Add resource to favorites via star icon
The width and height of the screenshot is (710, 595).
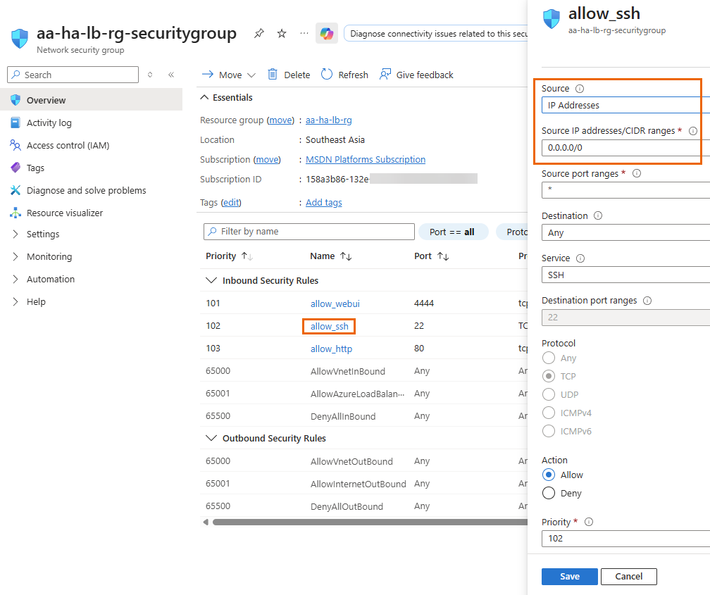tap(281, 33)
